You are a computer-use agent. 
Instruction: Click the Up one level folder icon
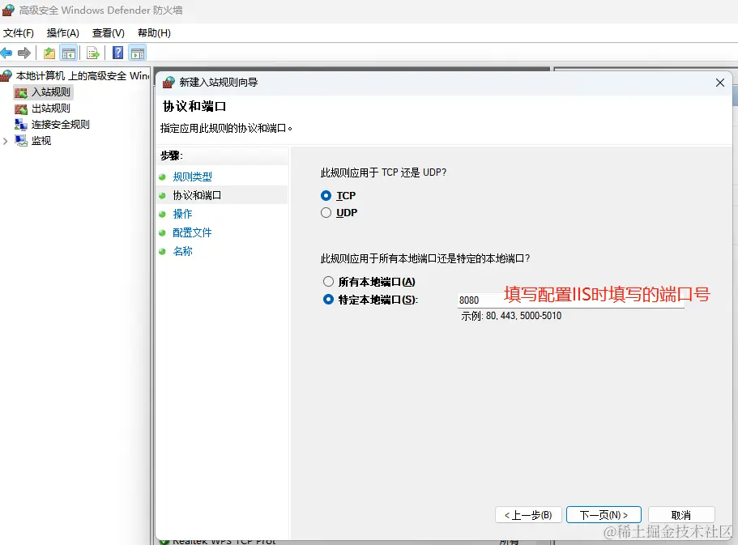click(x=49, y=53)
